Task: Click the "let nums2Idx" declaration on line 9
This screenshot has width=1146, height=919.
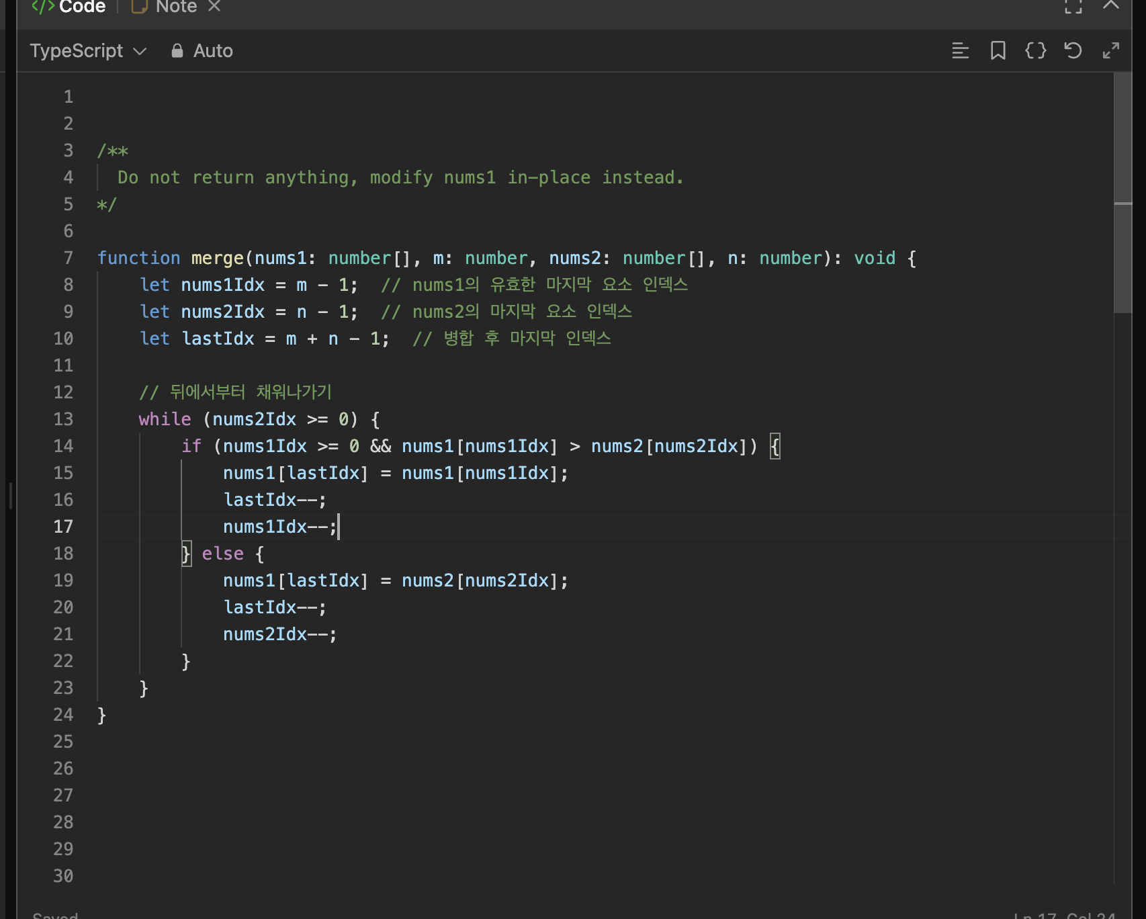Action: tap(202, 312)
